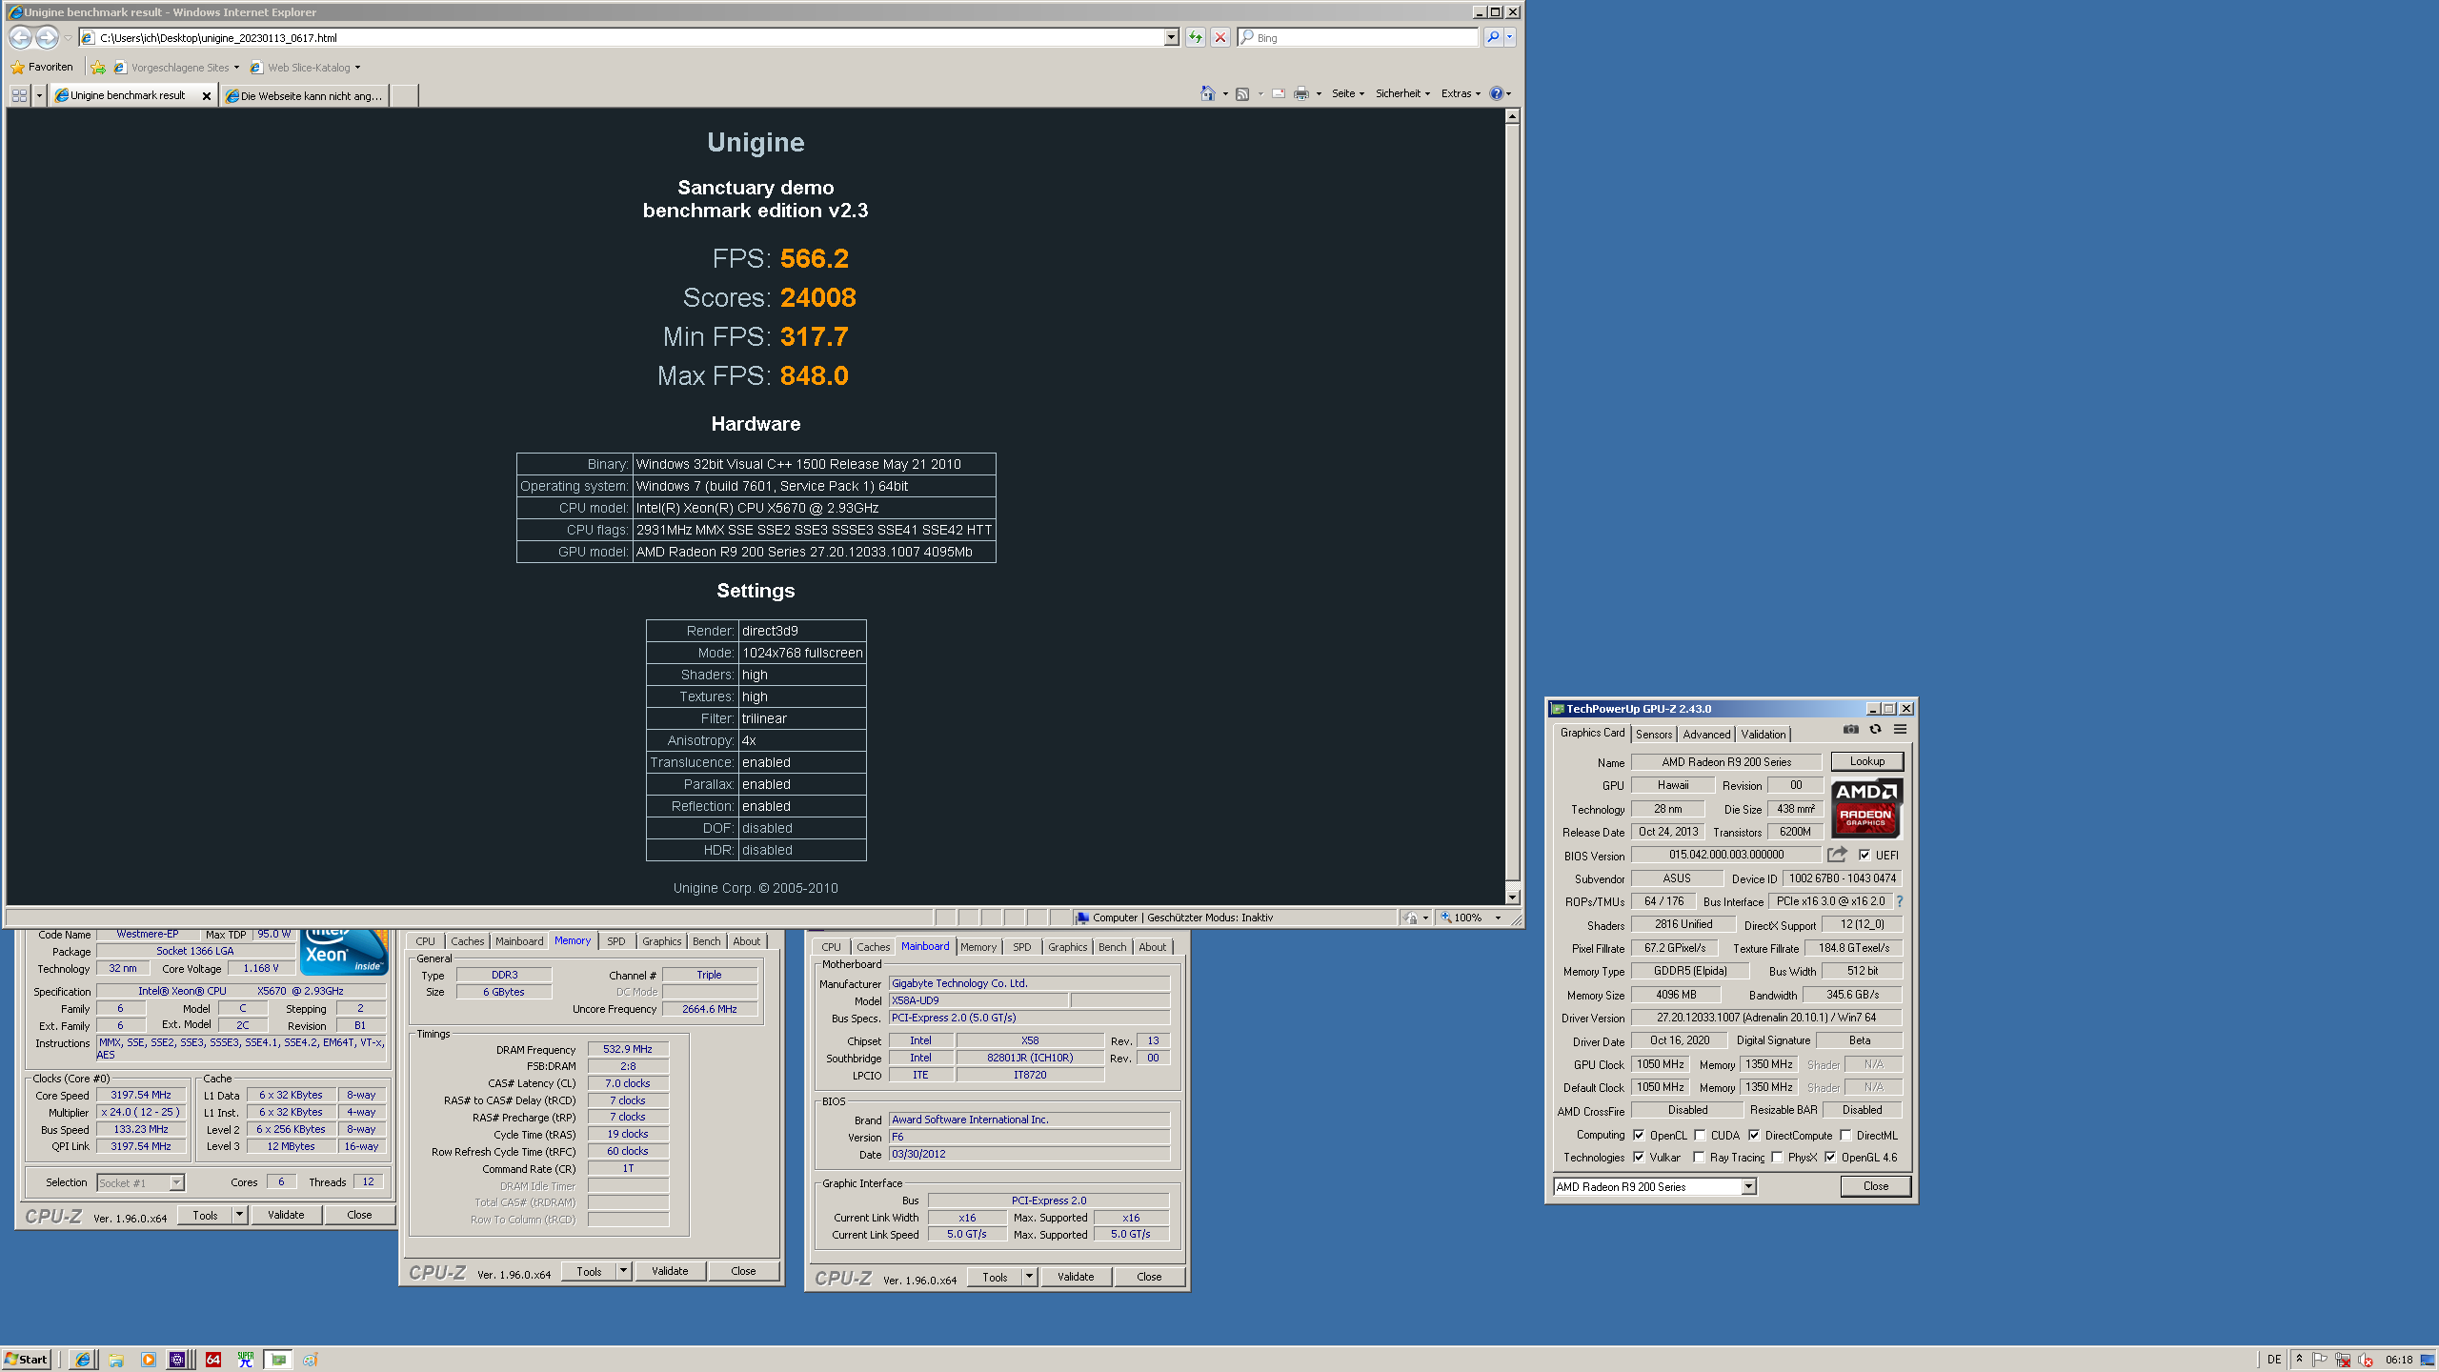Click the IE refresh page icon

(x=1195, y=38)
